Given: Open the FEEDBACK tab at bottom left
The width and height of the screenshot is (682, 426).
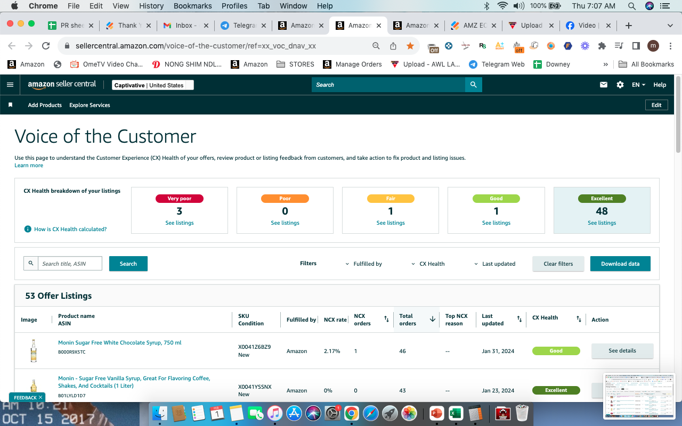Looking at the screenshot, I should pyautogui.click(x=27, y=397).
